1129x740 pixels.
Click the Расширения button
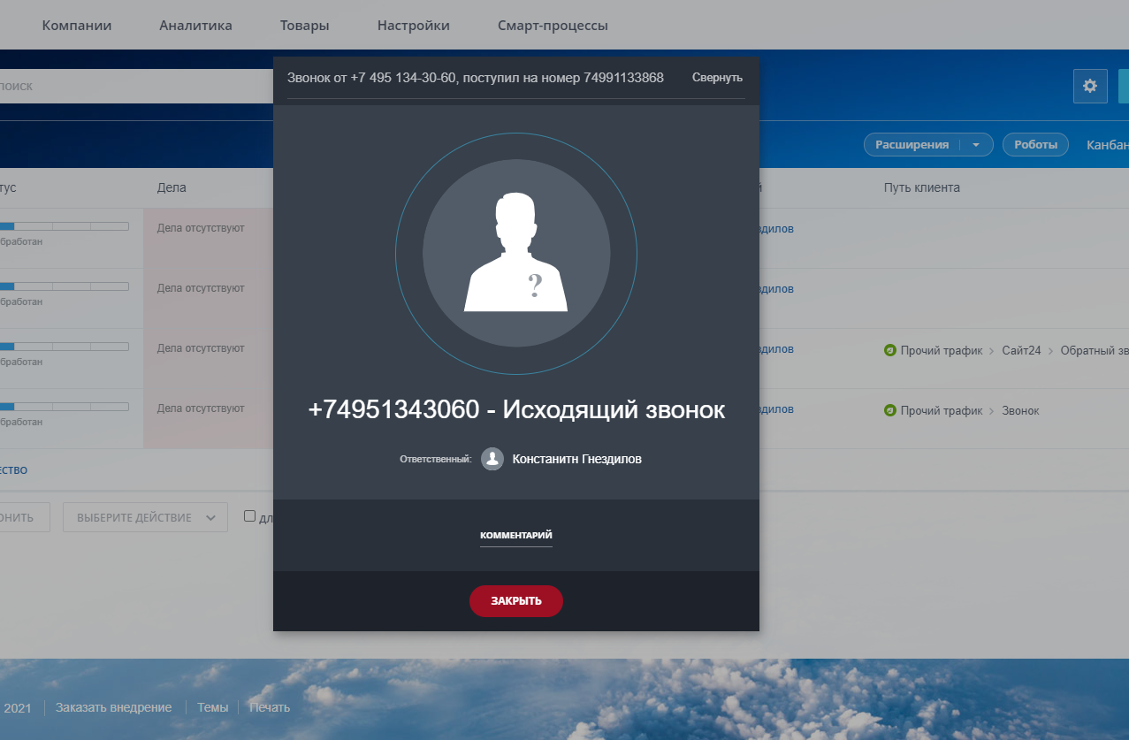coord(912,145)
